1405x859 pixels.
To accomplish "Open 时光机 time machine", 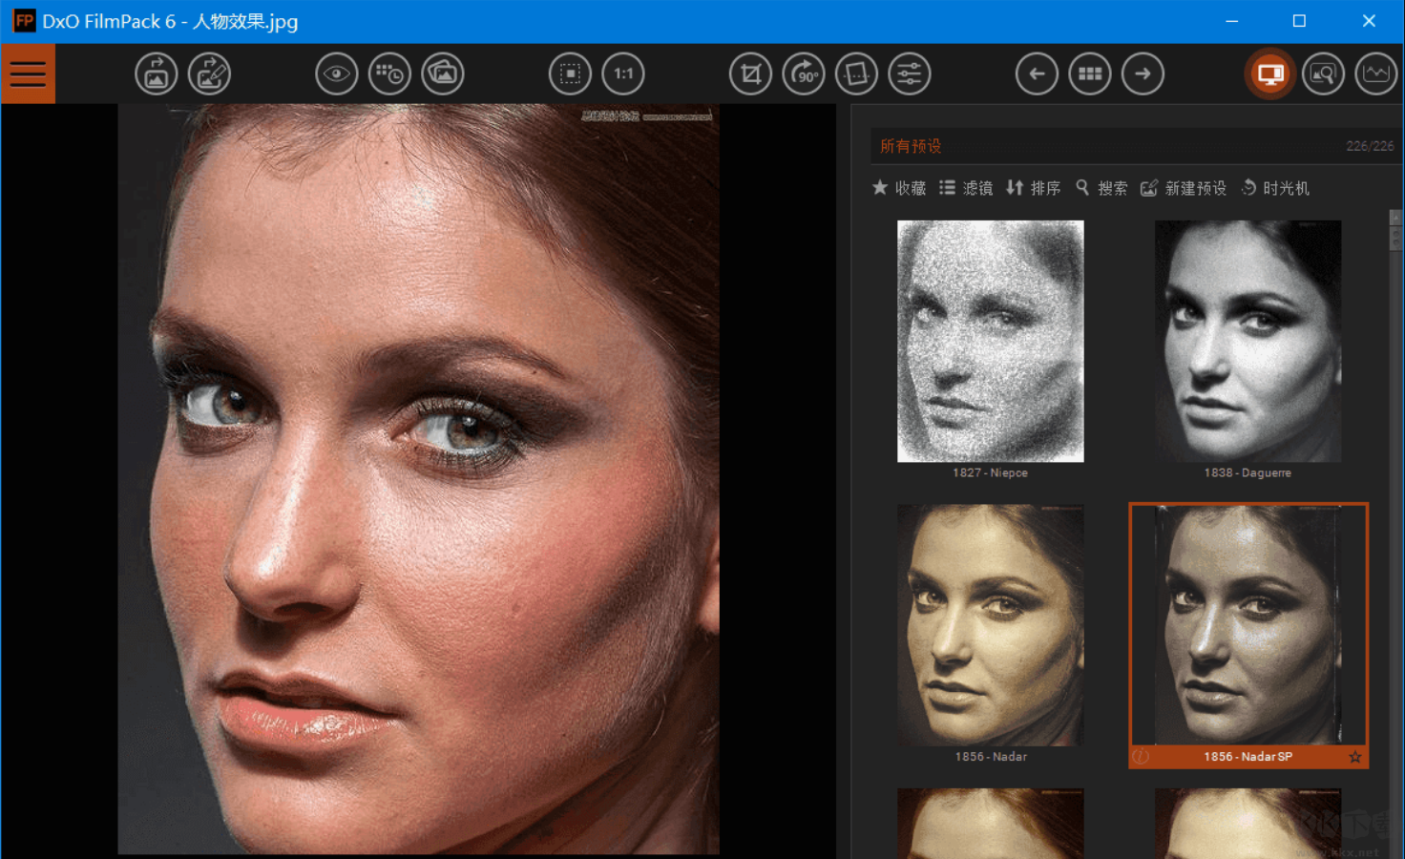I will pyautogui.click(x=1275, y=188).
